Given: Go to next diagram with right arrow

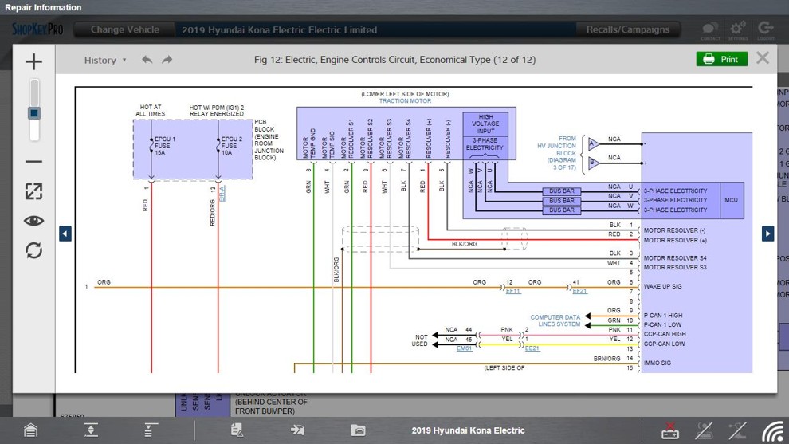Looking at the screenshot, I should click(767, 234).
